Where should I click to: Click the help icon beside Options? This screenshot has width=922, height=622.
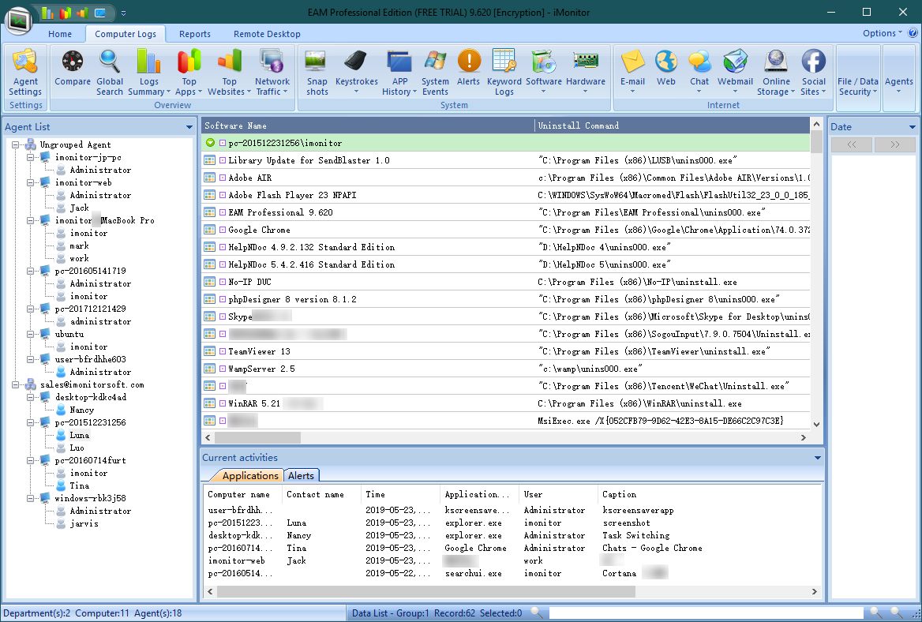pyautogui.click(x=913, y=33)
